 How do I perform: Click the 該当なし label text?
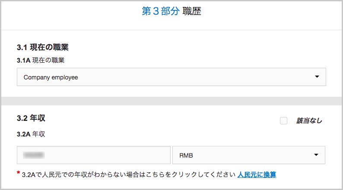pyautogui.click(x=309, y=120)
